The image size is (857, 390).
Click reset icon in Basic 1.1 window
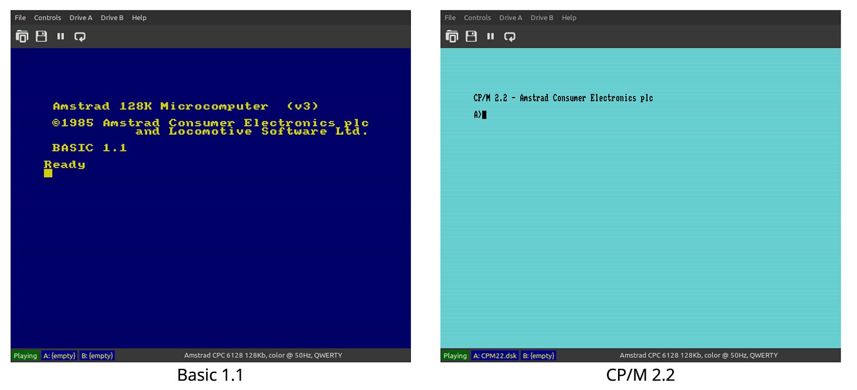click(80, 36)
